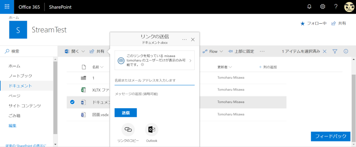Click the フィードバック button
Screen dimensions: 356x147
click(331, 136)
